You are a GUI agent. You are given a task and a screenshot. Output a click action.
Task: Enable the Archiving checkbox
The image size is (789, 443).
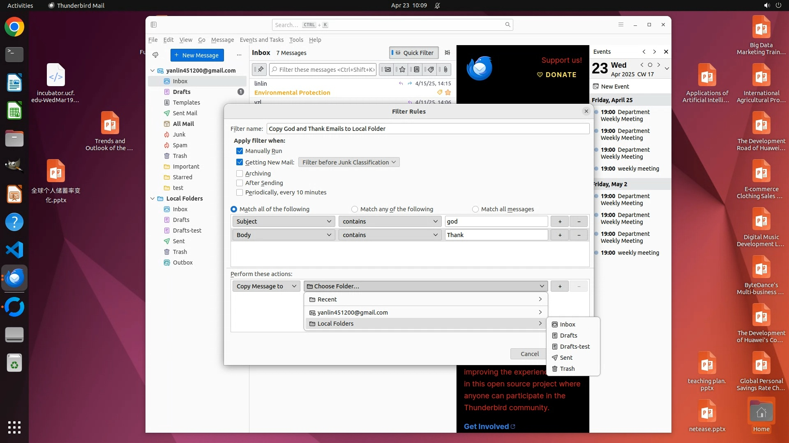[x=240, y=174]
